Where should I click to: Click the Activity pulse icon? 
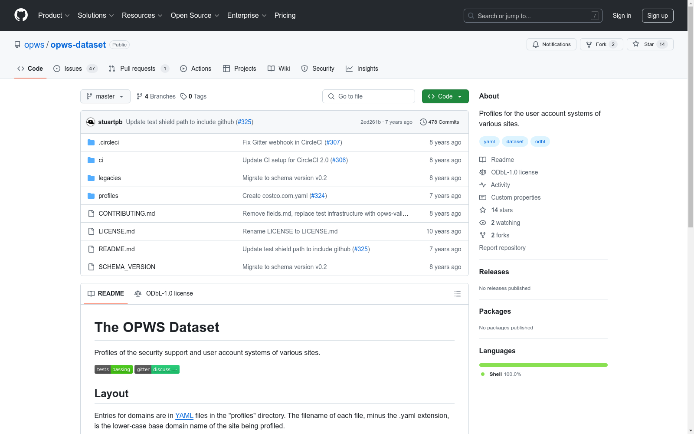pos(483,185)
